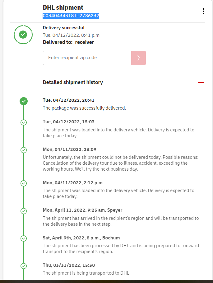Click checkmark beside Mon 04/11/2022 2:12 p.m entry

[x=24, y=183]
